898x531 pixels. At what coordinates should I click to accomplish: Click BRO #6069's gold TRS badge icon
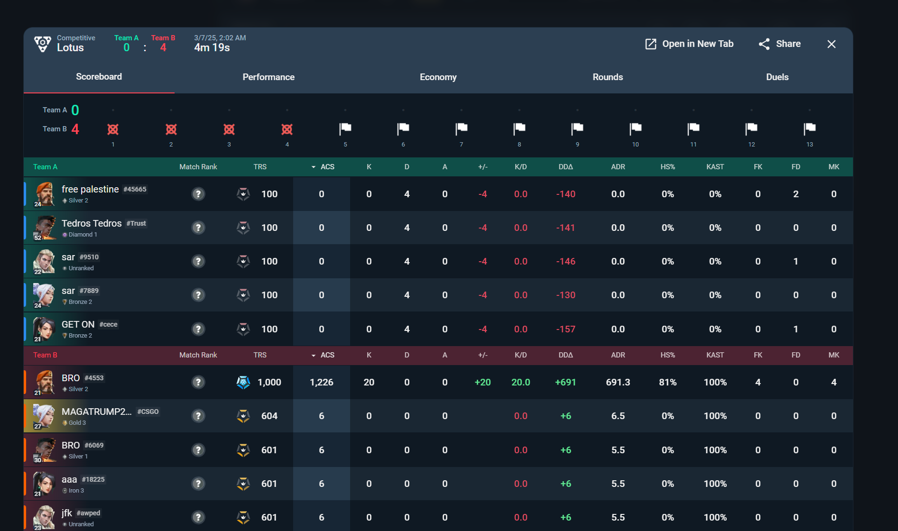coord(243,450)
